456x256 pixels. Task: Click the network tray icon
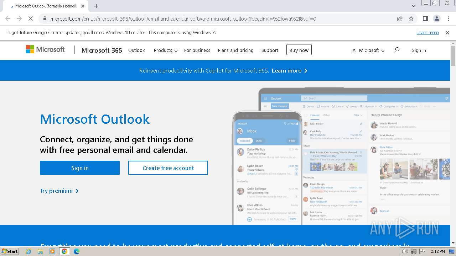pos(414,251)
